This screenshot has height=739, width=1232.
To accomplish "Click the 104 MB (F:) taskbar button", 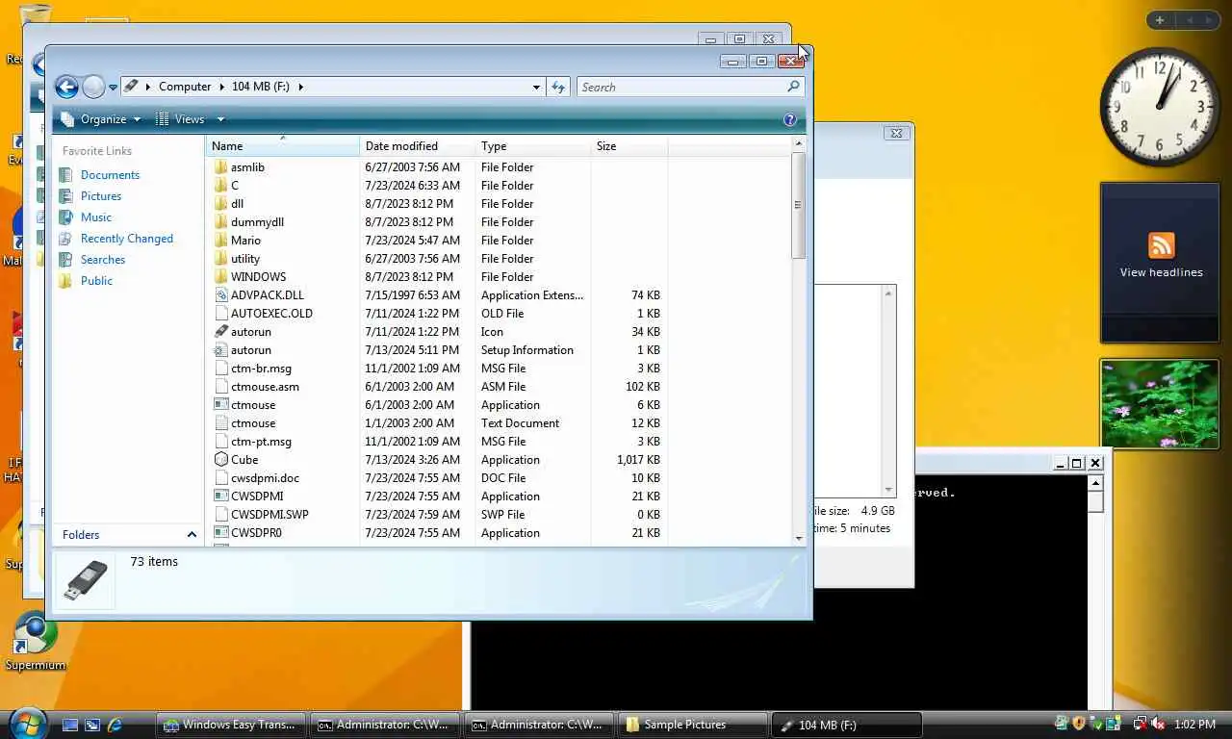I will click(x=848, y=725).
